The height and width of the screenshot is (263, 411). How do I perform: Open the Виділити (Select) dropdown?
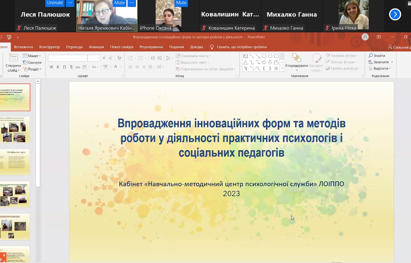(x=380, y=68)
